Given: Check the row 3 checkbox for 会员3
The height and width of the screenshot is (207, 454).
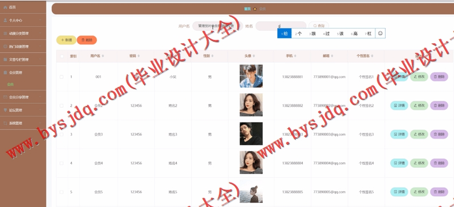Looking at the screenshot, I should pyautogui.click(x=62, y=135).
